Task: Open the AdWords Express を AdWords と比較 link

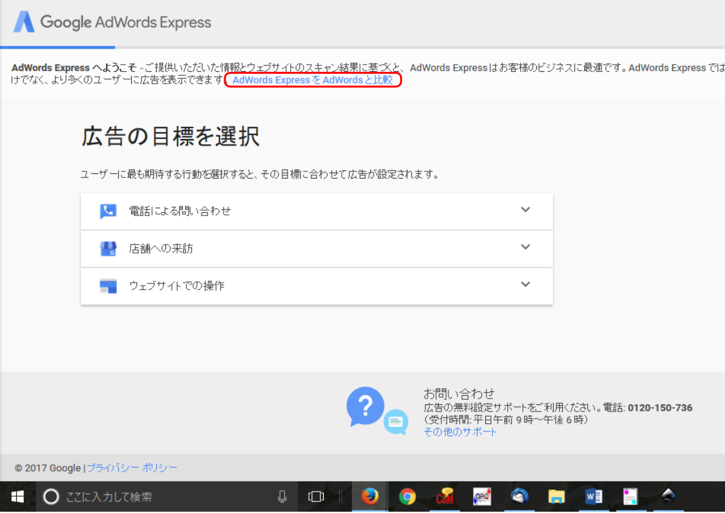Action: 313,80
